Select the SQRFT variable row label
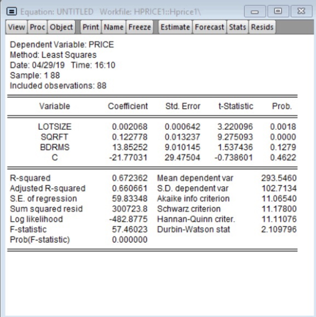Image resolution: width=316 pixels, height=317 pixels. coord(54,137)
